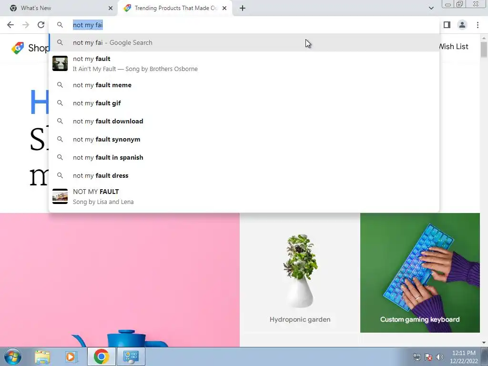Pick 'not my fault dress' suggestion
This screenshot has width=488, height=366.
tap(244, 175)
